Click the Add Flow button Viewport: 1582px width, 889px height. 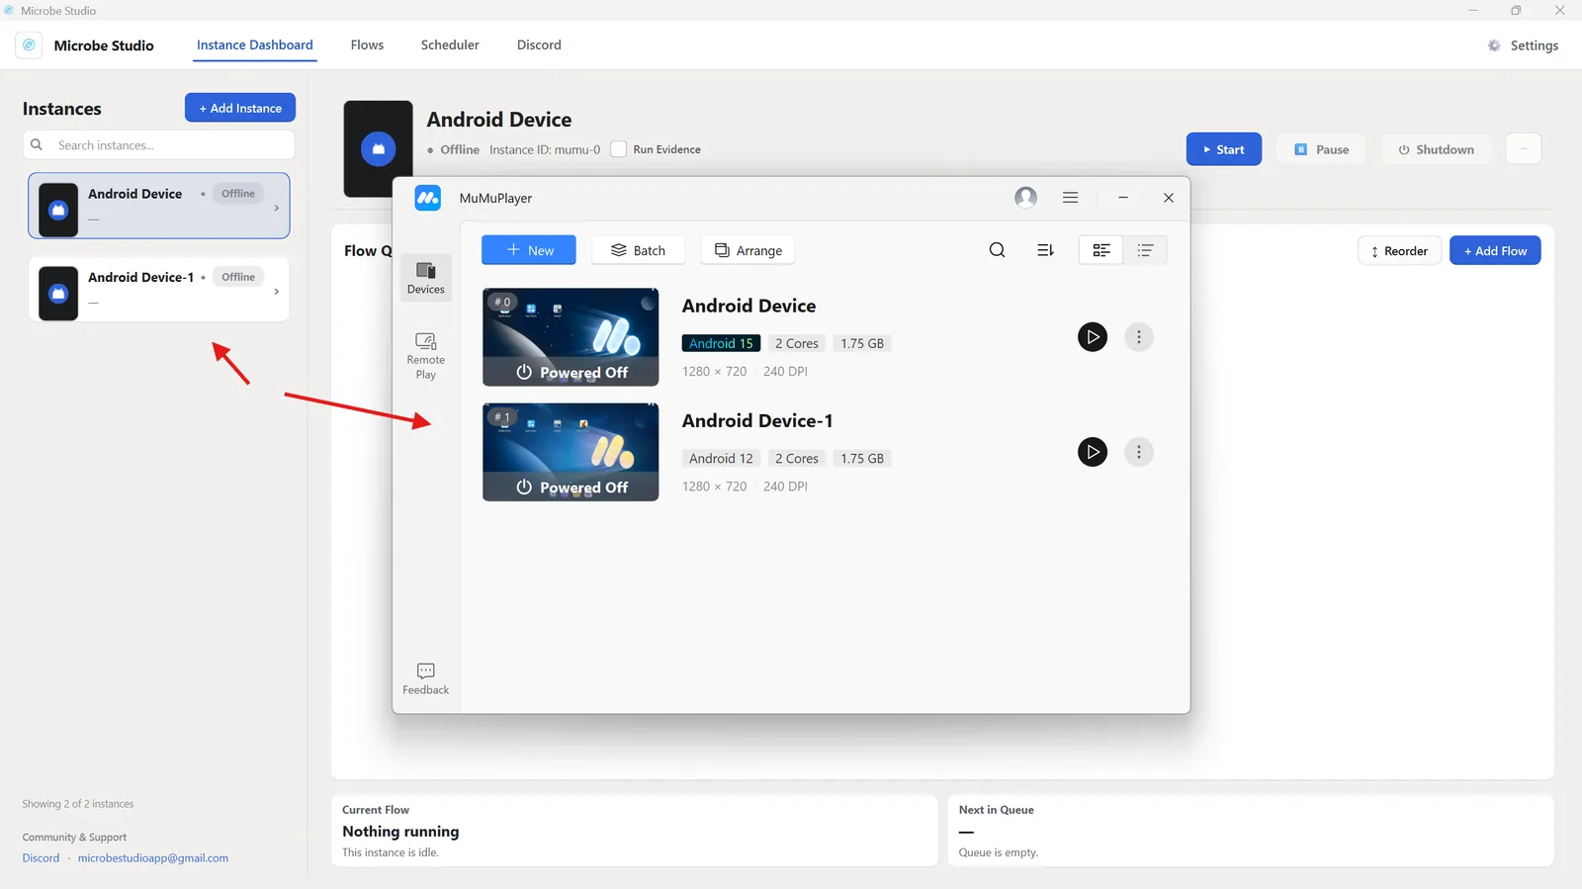point(1495,251)
